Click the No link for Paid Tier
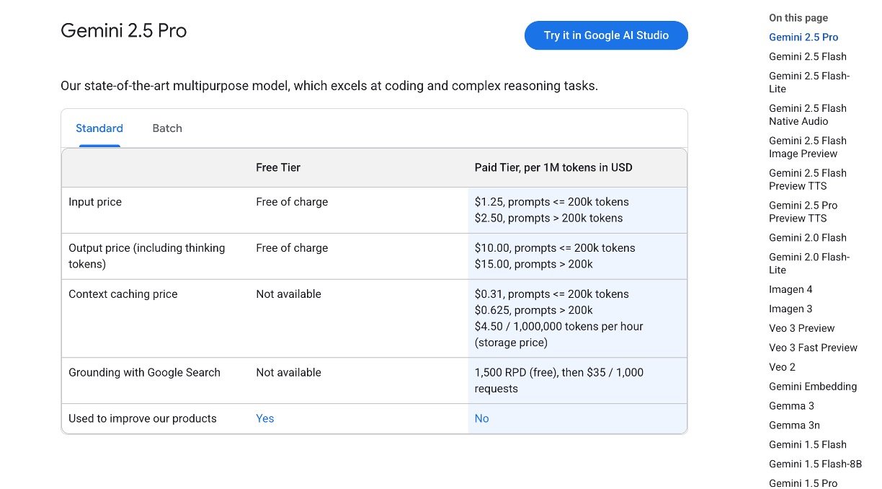The image size is (882, 489). pos(481,418)
